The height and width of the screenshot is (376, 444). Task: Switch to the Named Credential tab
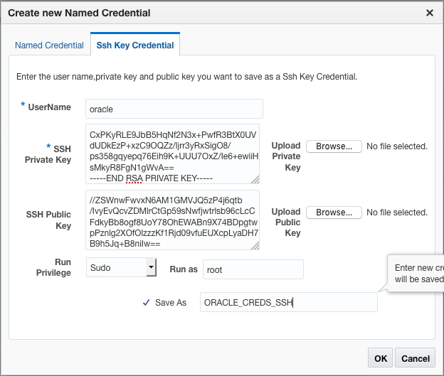coord(50,45)
